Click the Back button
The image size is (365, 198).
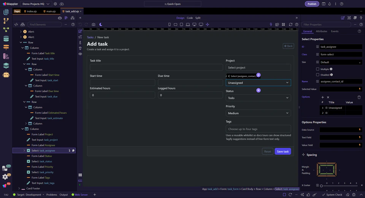click(x=288, y=46)
